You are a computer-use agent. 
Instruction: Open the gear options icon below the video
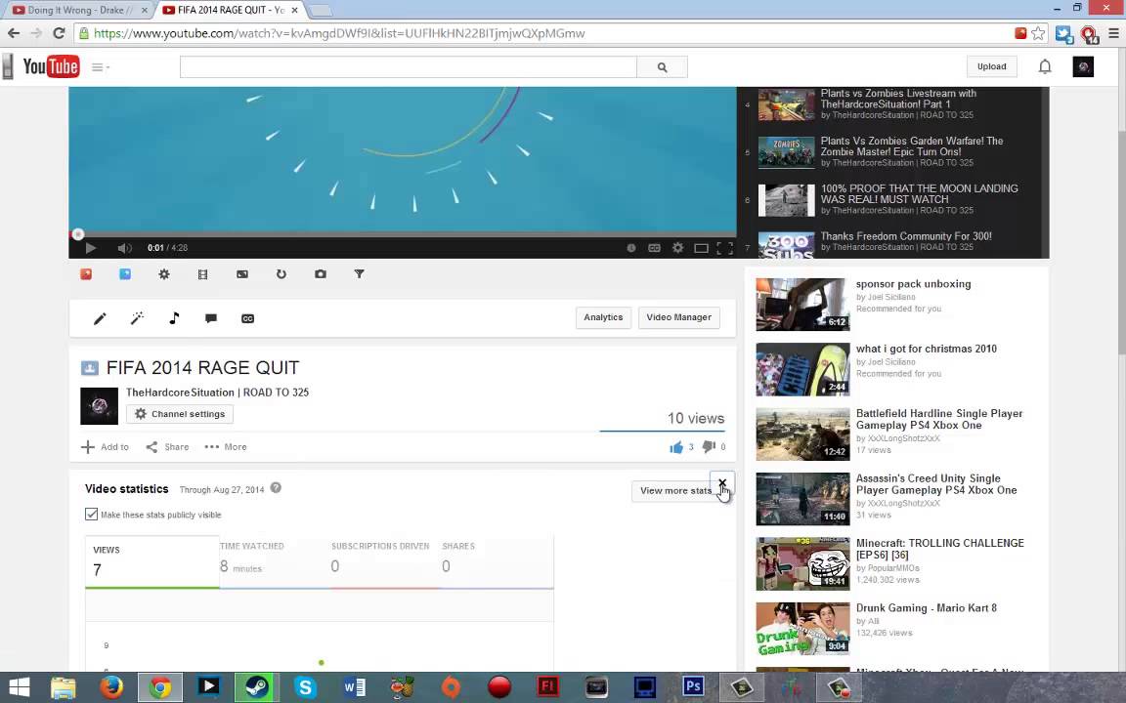click(164, 274)
